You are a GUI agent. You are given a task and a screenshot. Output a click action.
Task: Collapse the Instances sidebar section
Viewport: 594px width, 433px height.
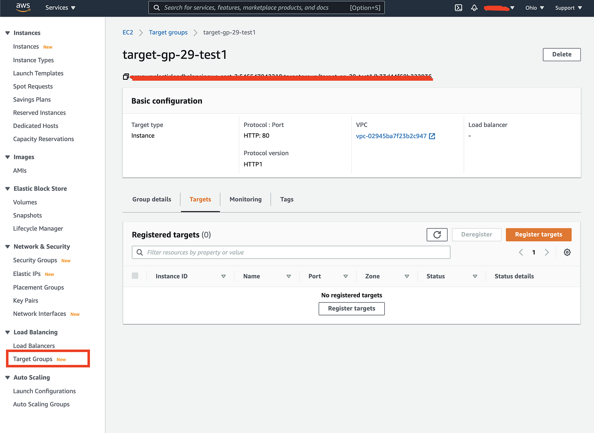coord(7,33)
